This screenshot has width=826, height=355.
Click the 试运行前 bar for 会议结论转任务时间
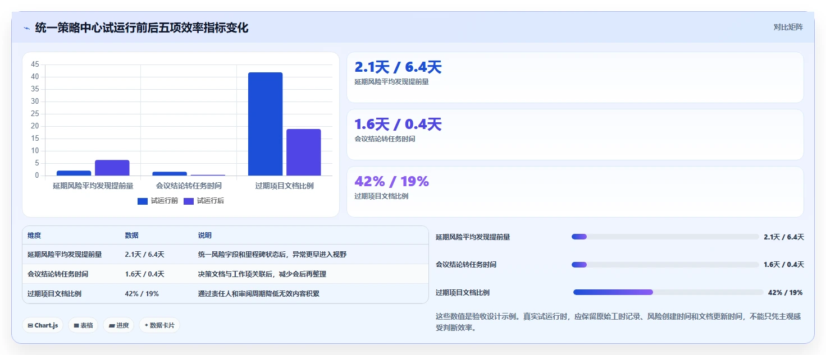[x=170, y=173]
